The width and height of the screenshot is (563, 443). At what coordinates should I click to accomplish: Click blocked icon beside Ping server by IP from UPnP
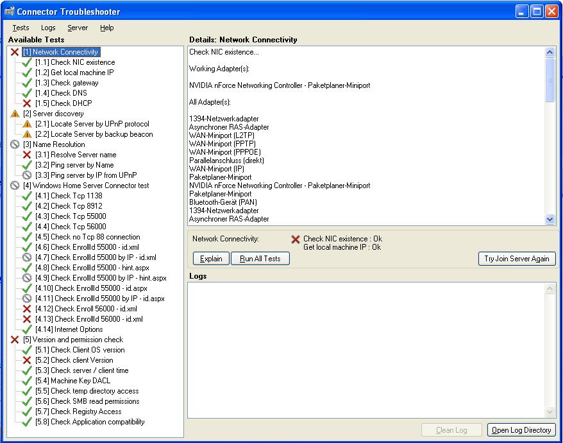pyautogui.click(x=27, y=175)
